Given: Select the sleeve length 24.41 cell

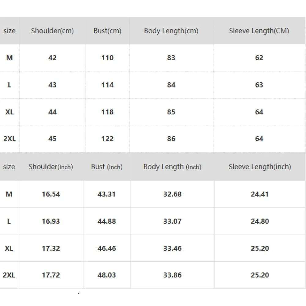Looking at the screenshot, I should (x=260, y=194).
